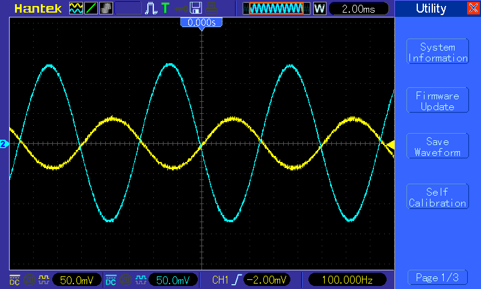Click the yellow-cyan sine wave icon

[76, 8]
